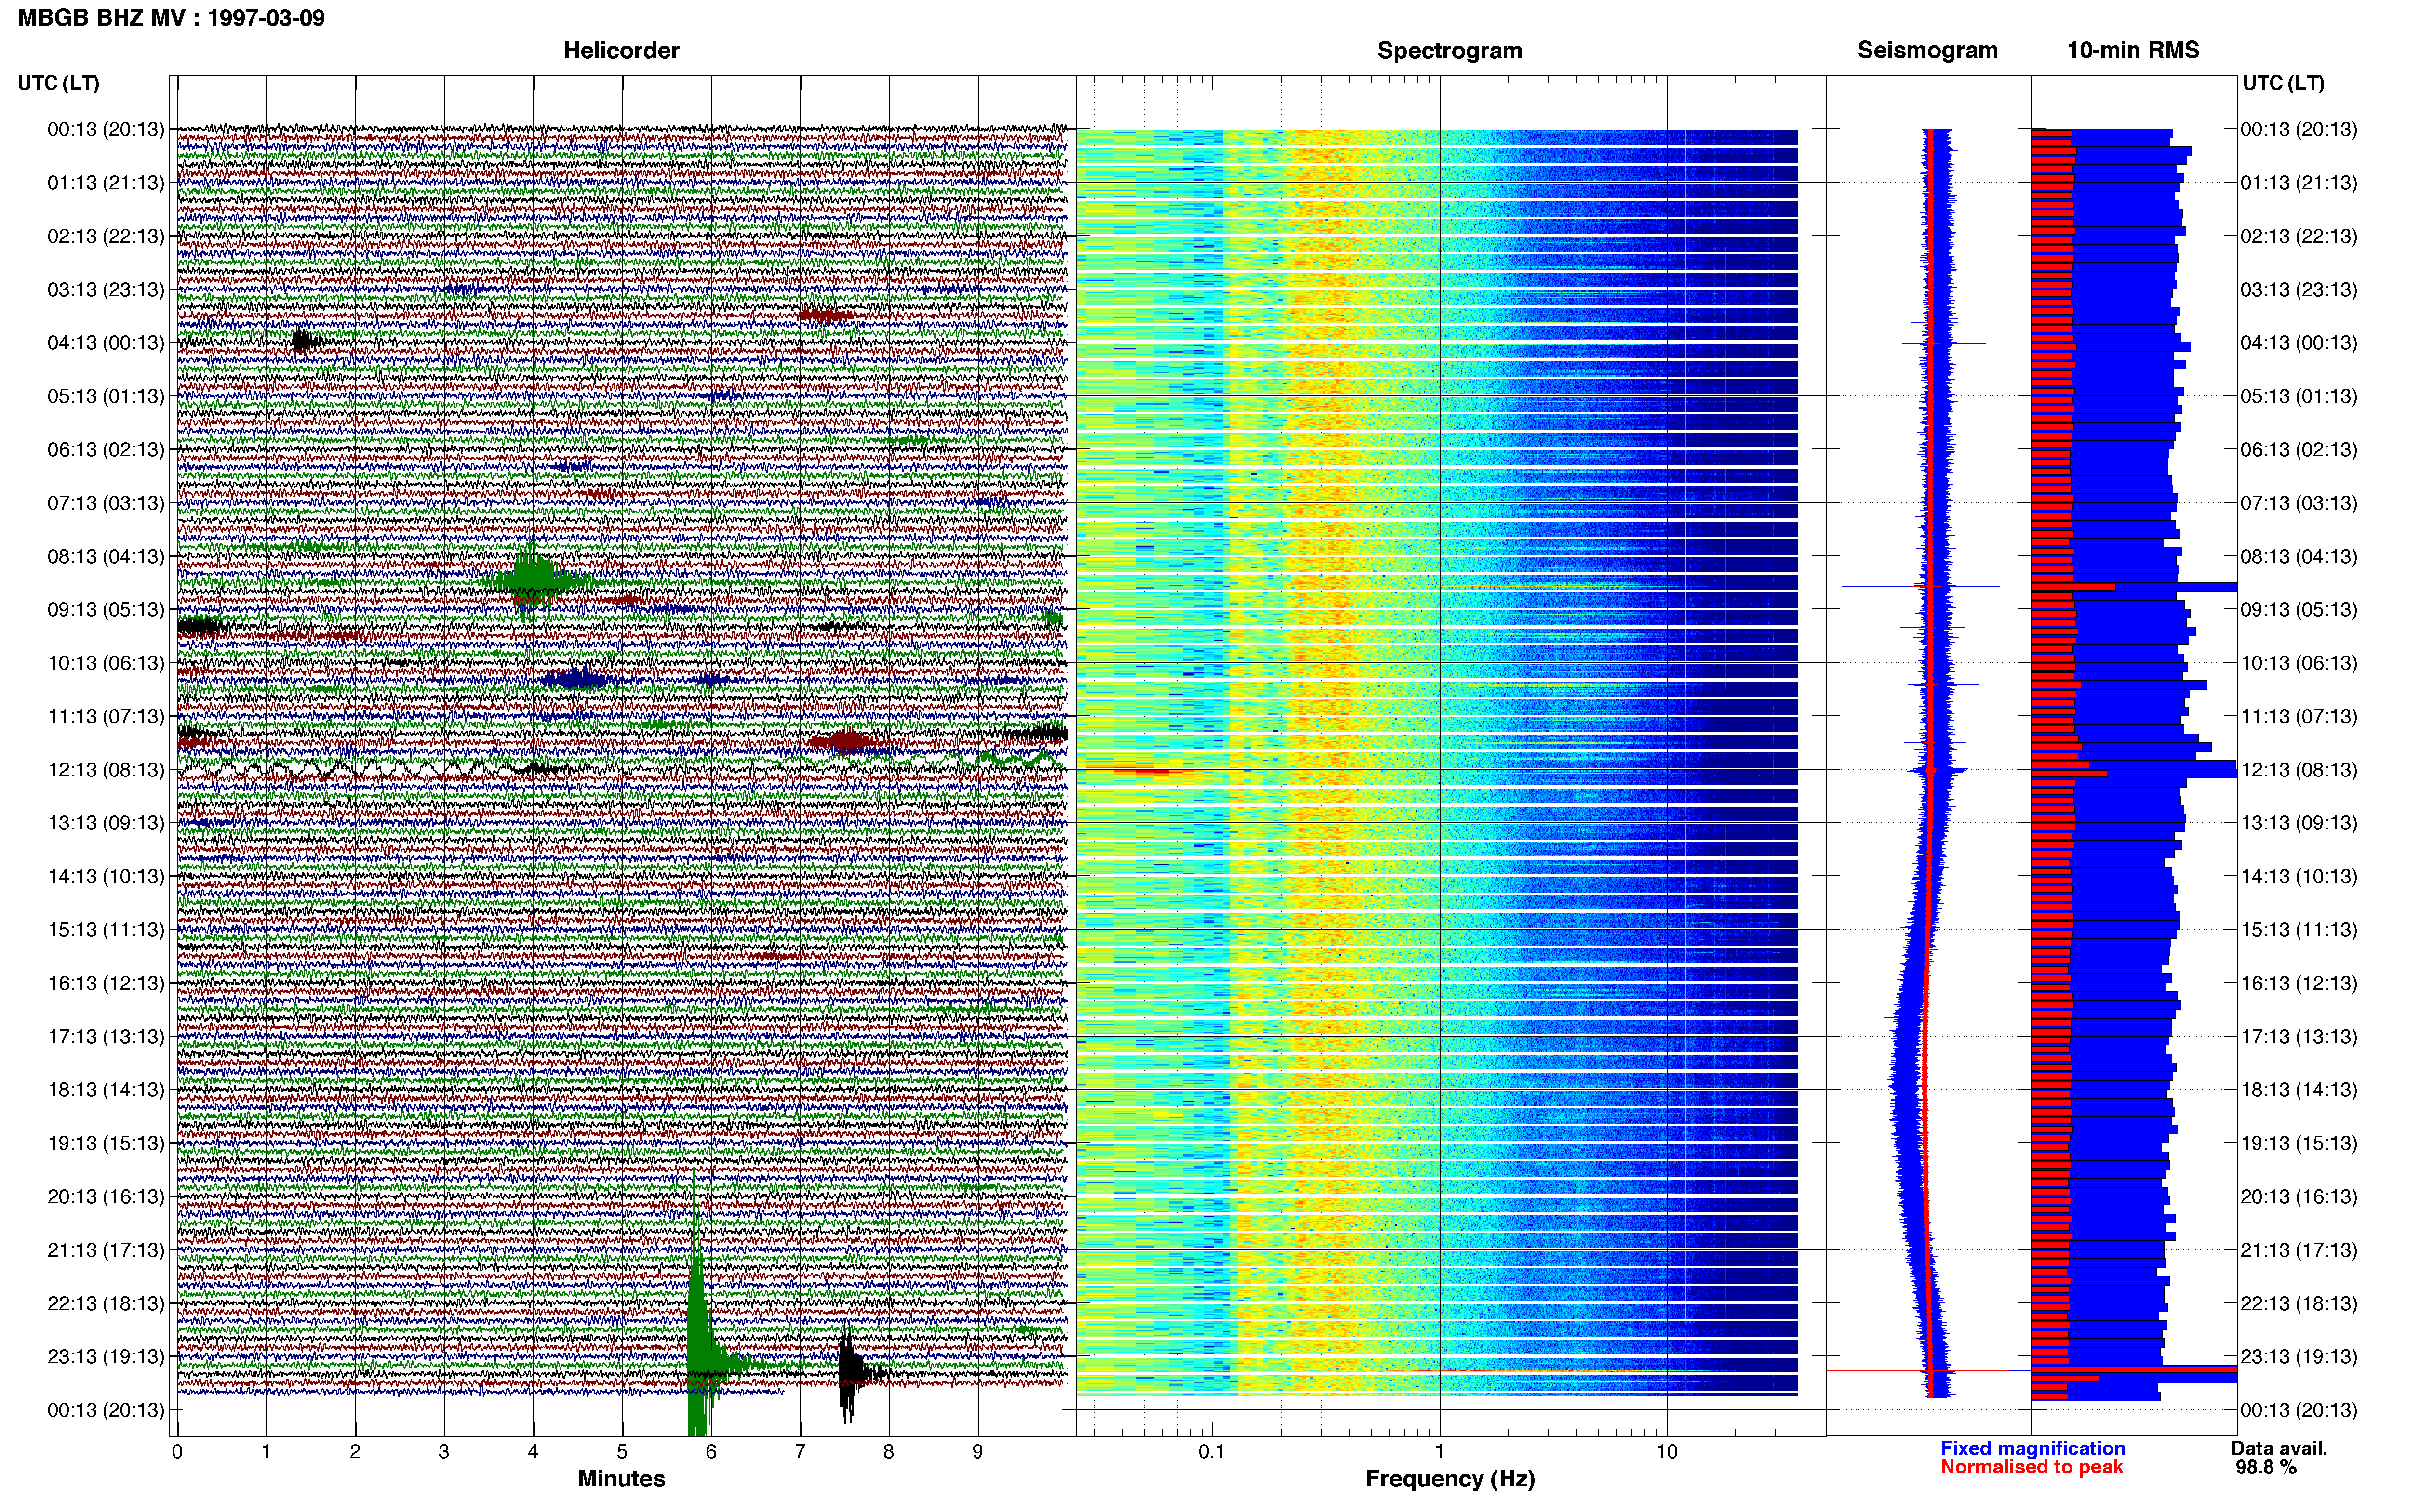Click the 'Helicorder' panel heading
The image size is (2419, 1512).
[621, 51]
